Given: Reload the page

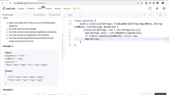Looking at the screenshot, I should (10, 3).
